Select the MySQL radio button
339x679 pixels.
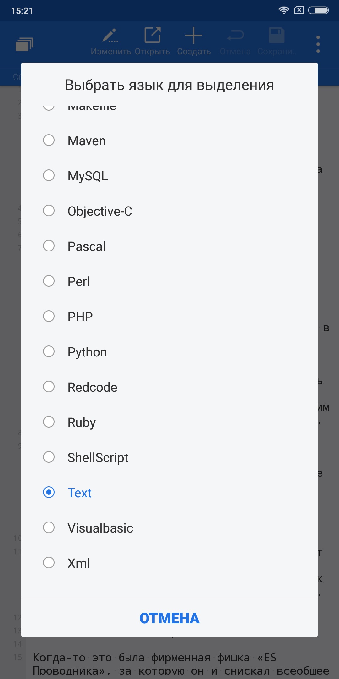coord(49,175)
